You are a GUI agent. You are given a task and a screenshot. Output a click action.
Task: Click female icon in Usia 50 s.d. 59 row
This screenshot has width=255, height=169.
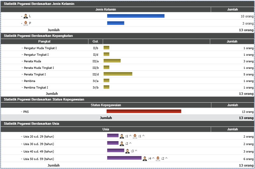[x=158, y=159]
